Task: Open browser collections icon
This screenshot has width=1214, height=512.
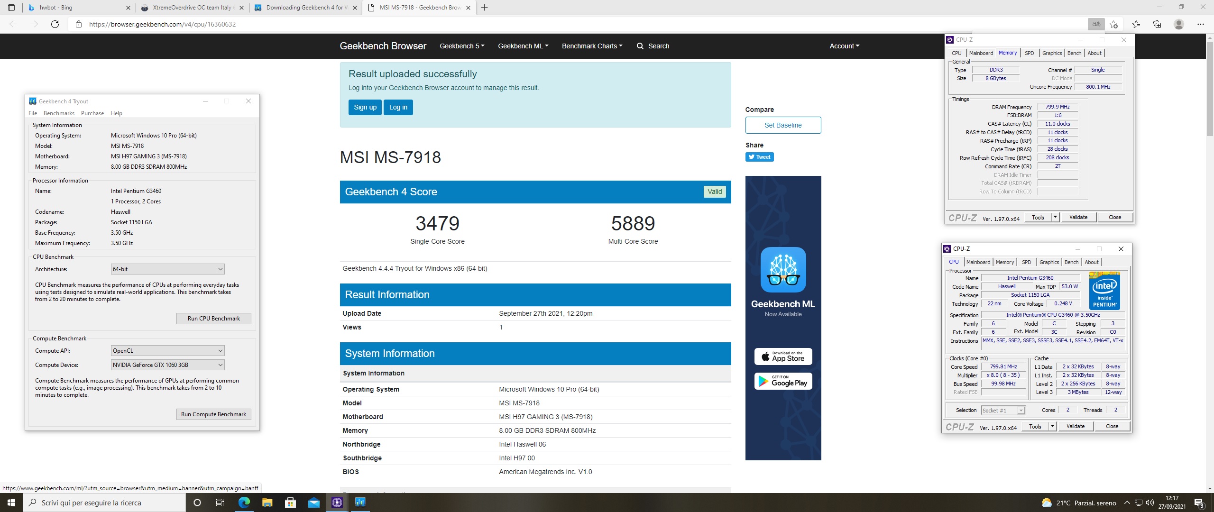Action: click(x=1157, y=24)
